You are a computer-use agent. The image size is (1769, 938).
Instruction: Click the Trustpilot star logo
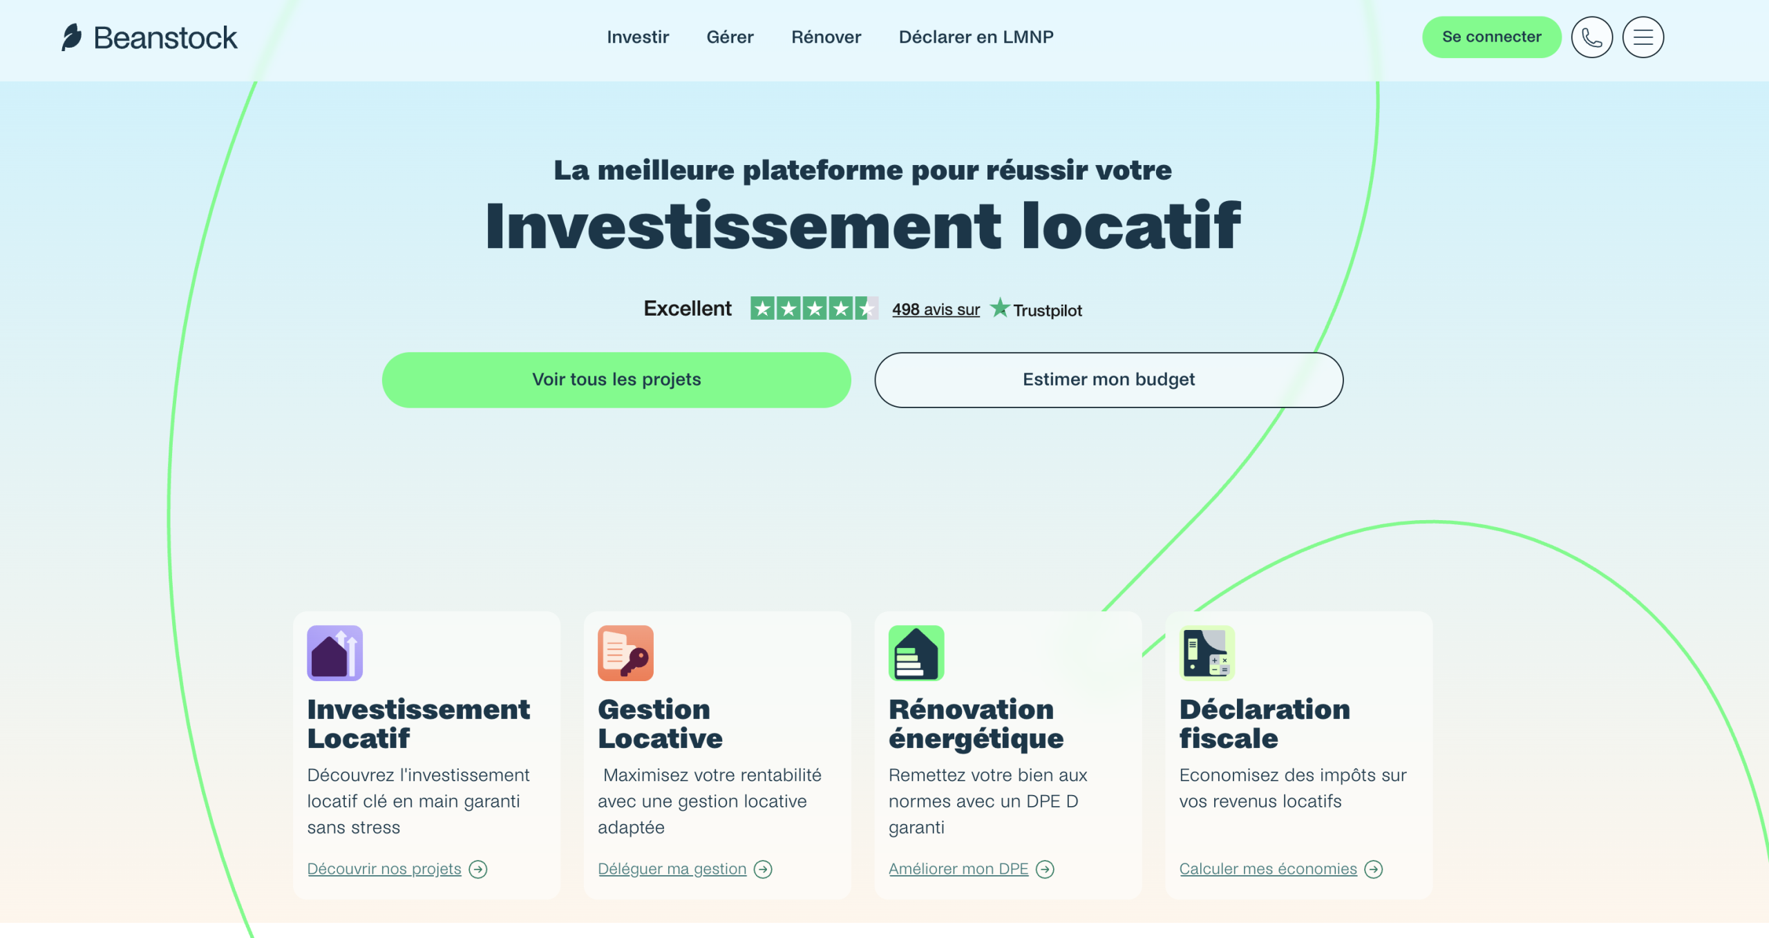pyautogui.click(x=1000, y=307)
